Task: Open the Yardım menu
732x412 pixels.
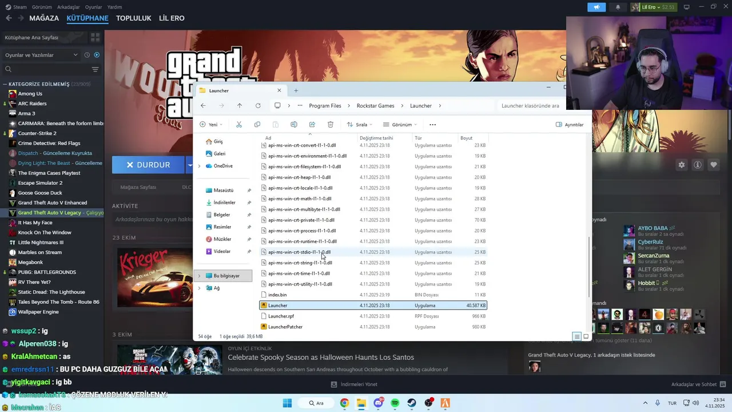Action: coord(115,7)
